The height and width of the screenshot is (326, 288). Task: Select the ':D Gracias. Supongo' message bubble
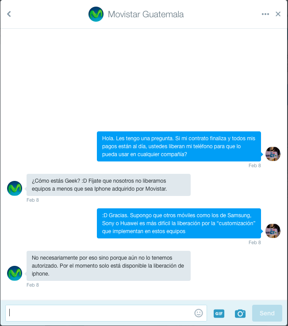click(179, 223)
